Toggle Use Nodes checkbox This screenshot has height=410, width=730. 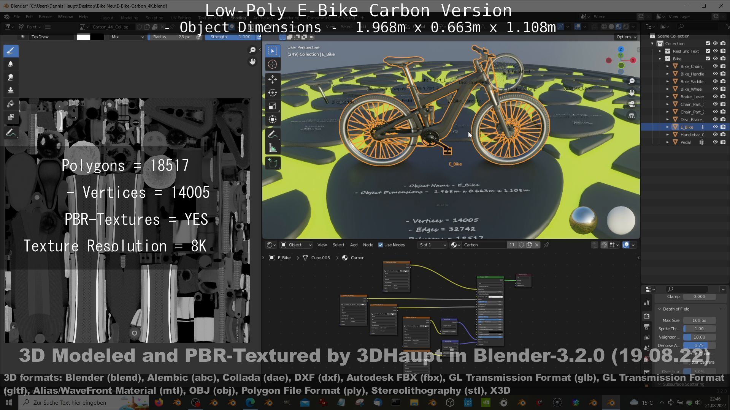point(381,245)
